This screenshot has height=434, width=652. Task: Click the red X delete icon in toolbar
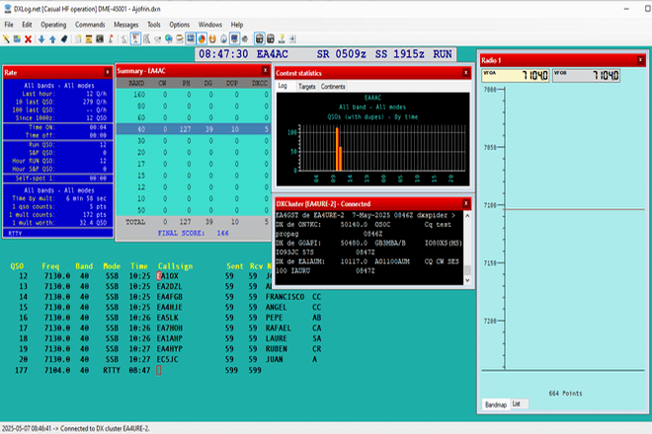[x=28, y=39]
